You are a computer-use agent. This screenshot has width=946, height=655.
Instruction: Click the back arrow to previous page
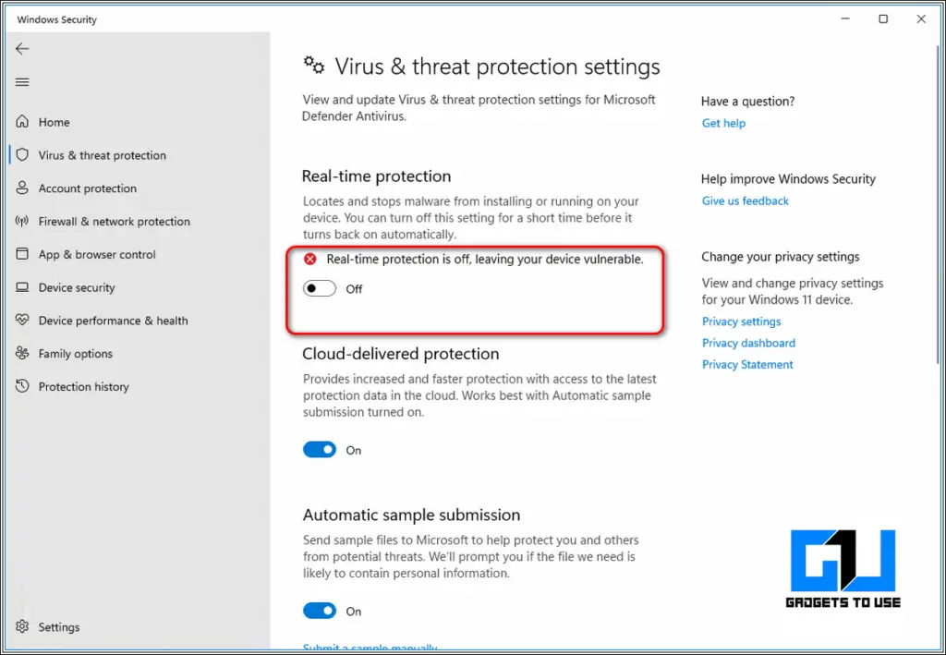point(22,48)
